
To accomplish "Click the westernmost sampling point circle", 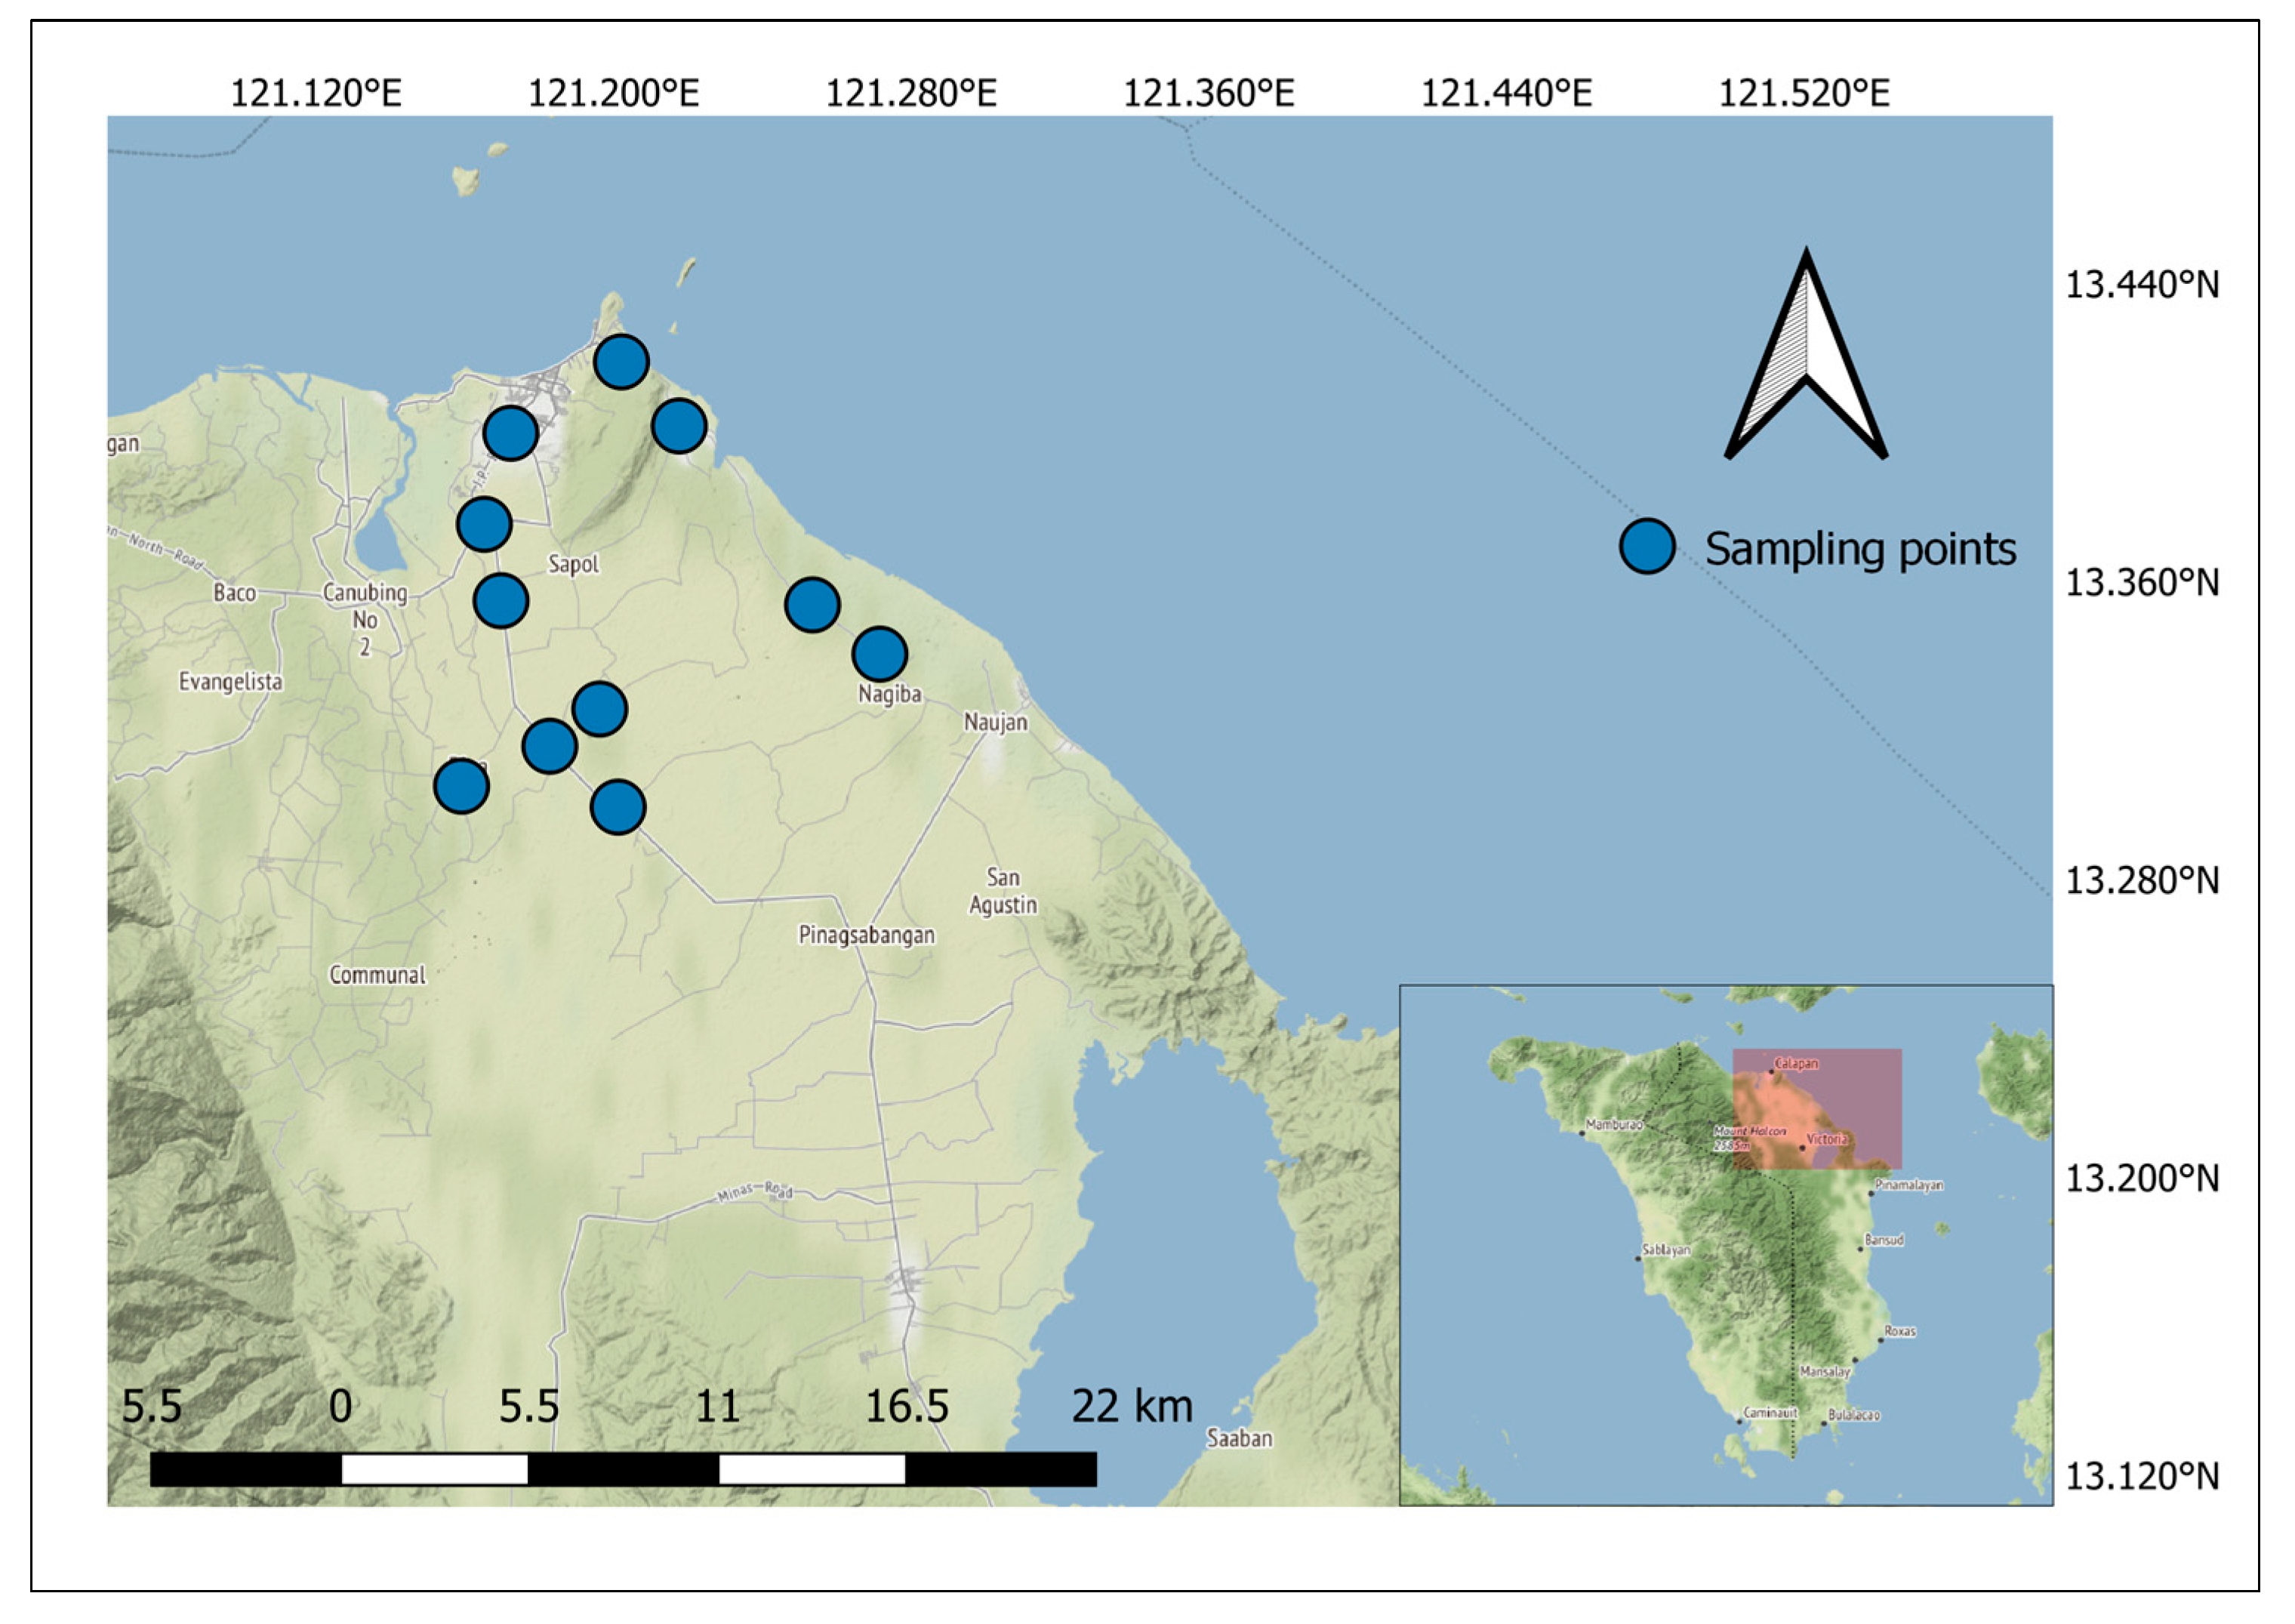I will tap(461, 786).
